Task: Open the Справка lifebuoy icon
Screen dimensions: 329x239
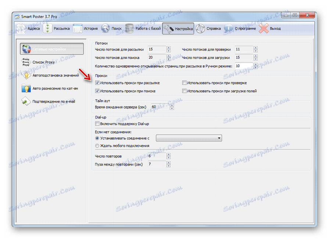Action: 200,28
